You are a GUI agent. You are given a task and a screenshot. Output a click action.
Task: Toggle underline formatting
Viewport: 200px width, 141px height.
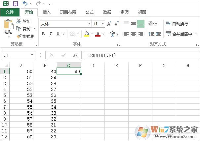[58, 34]
